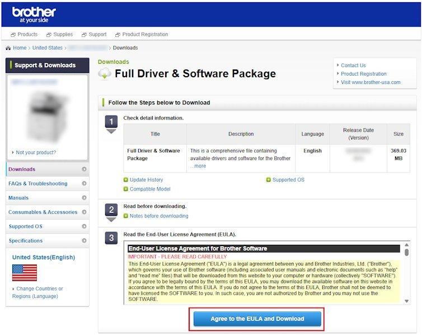422x335 pixels.
Task: Open the Contact Us link
Action: [353, 66]
